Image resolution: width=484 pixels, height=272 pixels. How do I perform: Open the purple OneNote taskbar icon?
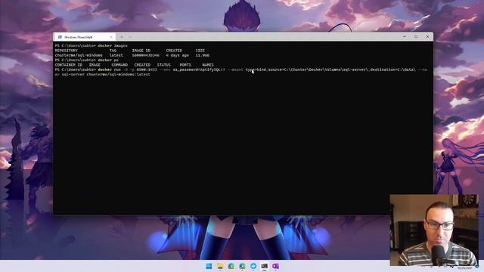tap(275, 266)
